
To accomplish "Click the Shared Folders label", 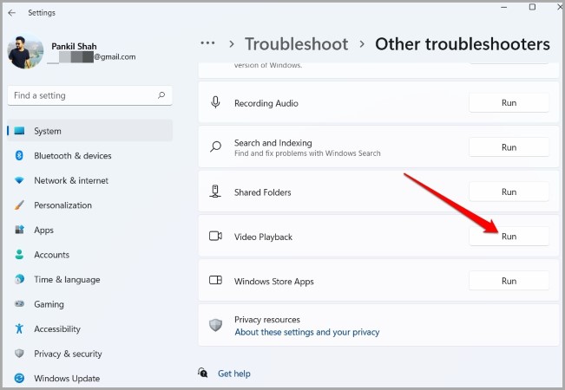I will (x=263, y=192).
